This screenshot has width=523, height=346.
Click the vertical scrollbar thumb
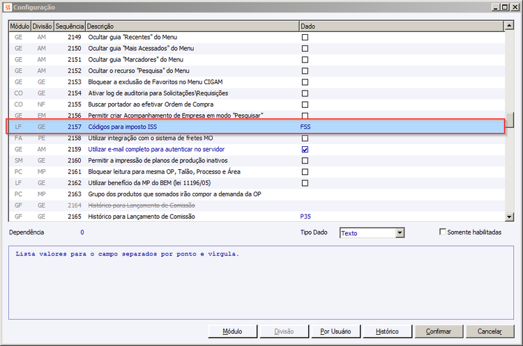point(509,120)
